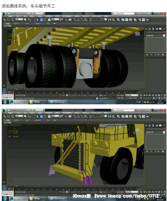Click the time slider handle in upper screenshot
This screenshot has width=167, height=201.
(x=16, y=89)
